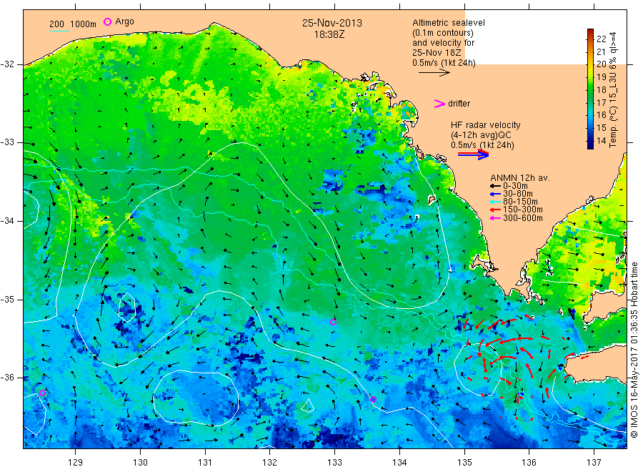Click the '0-30m' depth range label
643x472 pixels.
coord(515,186)
